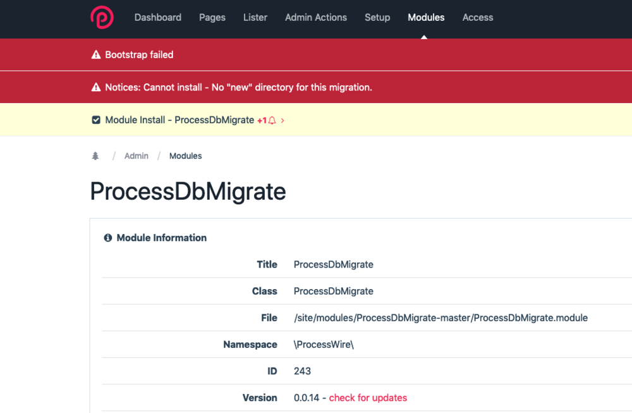Click the Bootstrap failed warning icon
This screenshot has height=413, width=632.
click(x=96, y=55)
